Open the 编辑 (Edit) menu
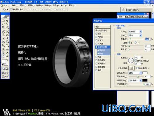 [15, 5]
